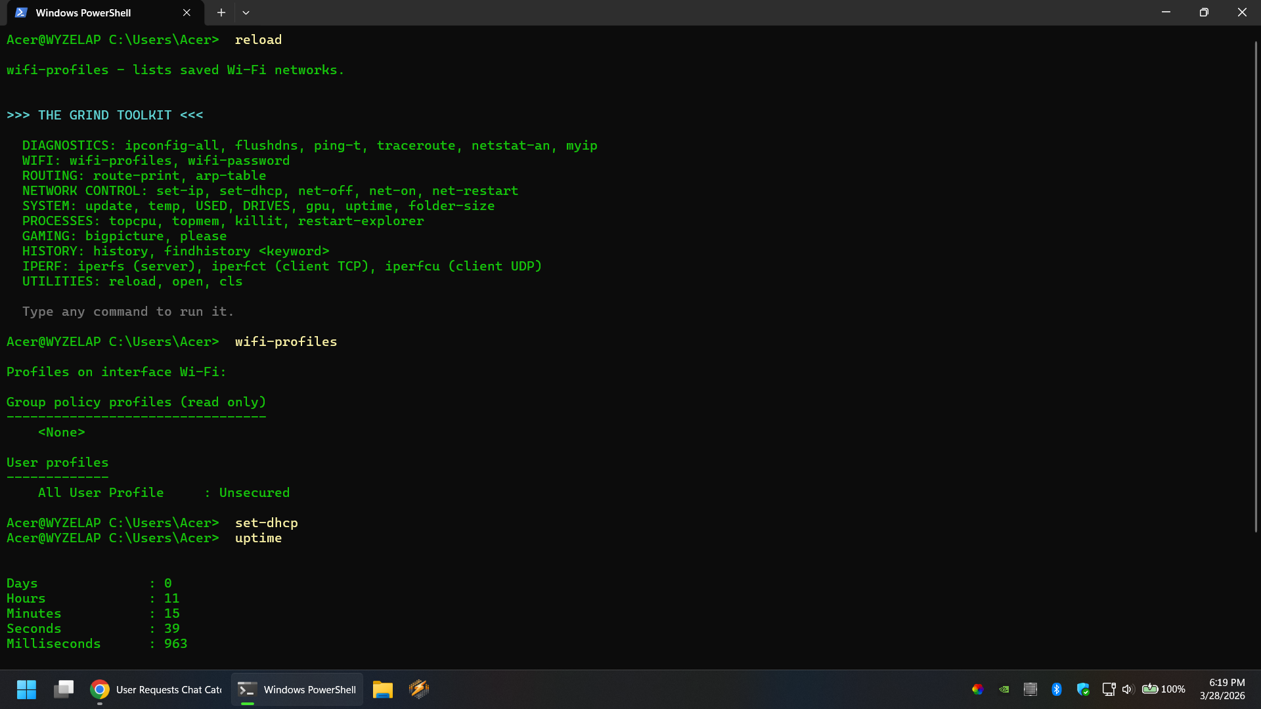Viewport: 1261px width, 709px height.
Task: Open a new terminal tab with plus button
Action: (221, 12)
